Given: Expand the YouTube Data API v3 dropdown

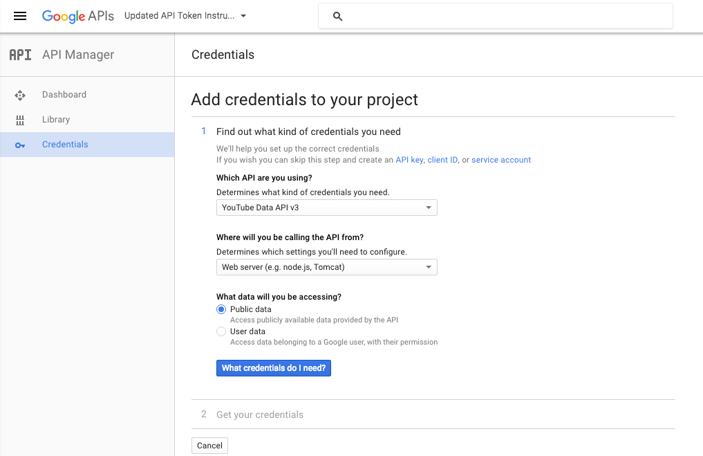Looking at the screenshot, I should click(x=326, y=208).
